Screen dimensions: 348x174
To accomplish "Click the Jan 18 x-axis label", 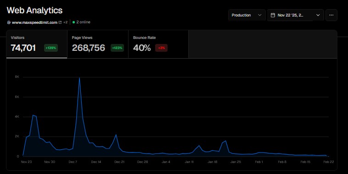I will [x=213, y=162].
